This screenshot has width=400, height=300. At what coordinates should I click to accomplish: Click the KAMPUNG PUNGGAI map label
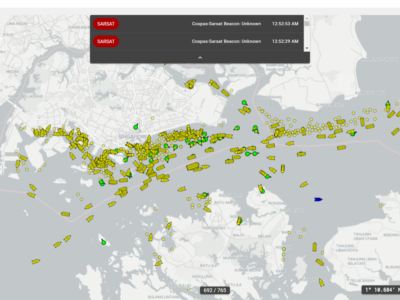pos(380,59)
